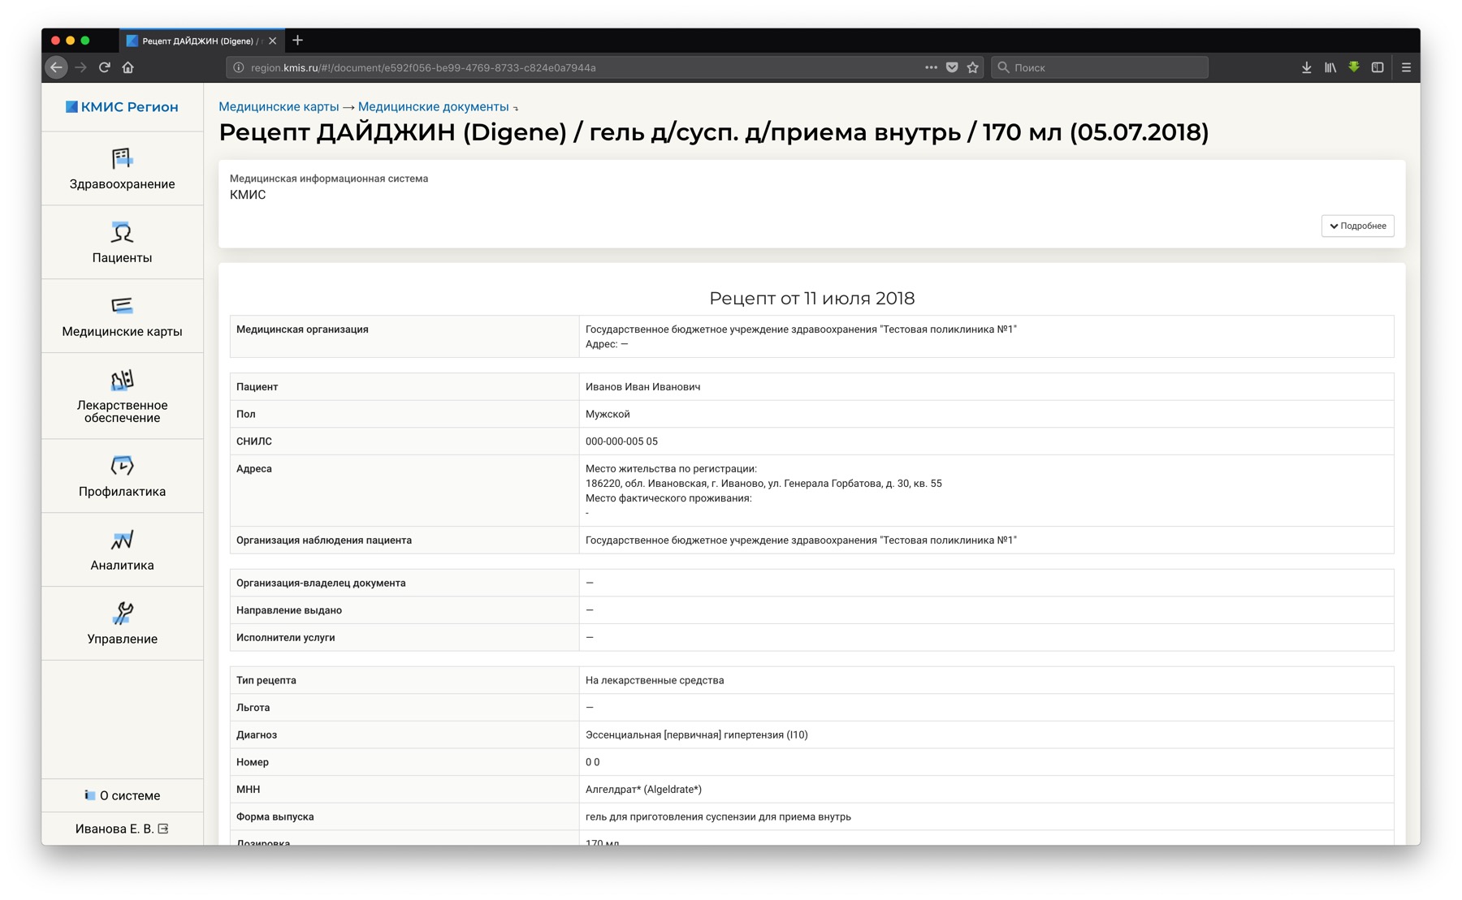Click the diagnosis Эссенциальная гипертензия (I10)

pyautogui.click(x=697, y=735)
